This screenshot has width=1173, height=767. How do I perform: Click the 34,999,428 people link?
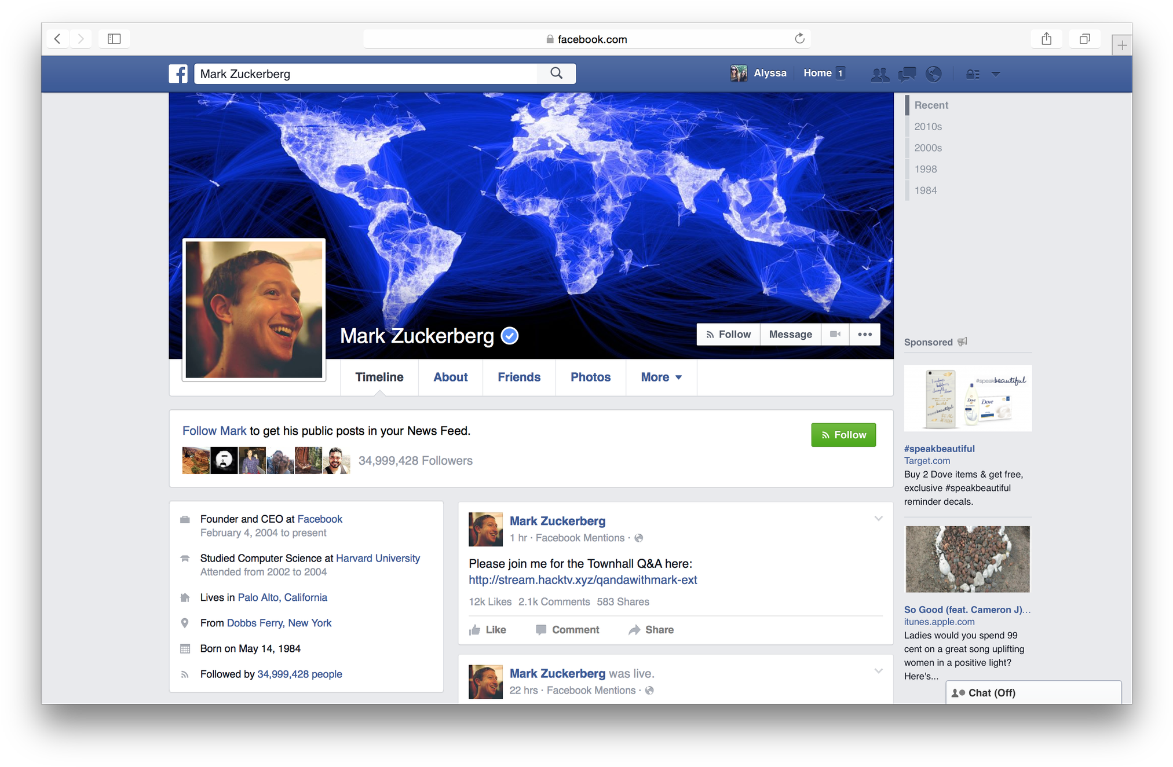(x=299, y=674)
